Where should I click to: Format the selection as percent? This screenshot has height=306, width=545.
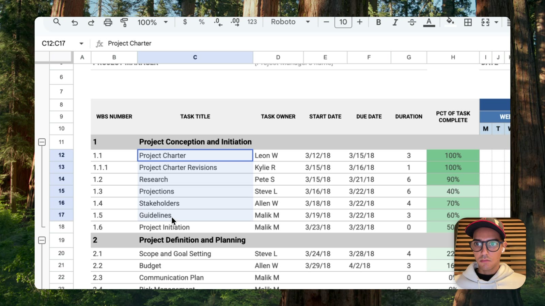click(202, 22)
